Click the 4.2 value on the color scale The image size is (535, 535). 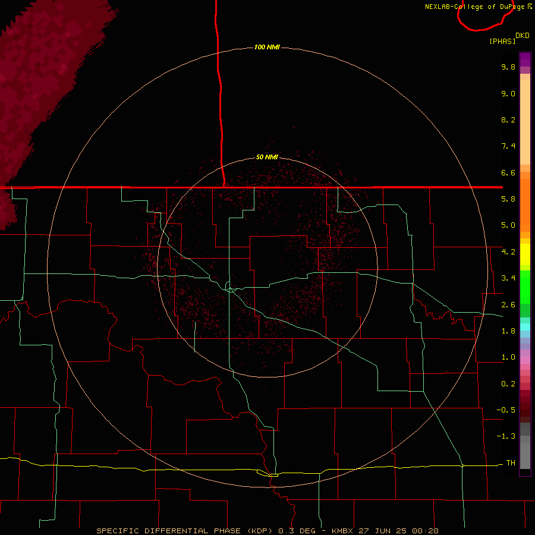point(508,252)
